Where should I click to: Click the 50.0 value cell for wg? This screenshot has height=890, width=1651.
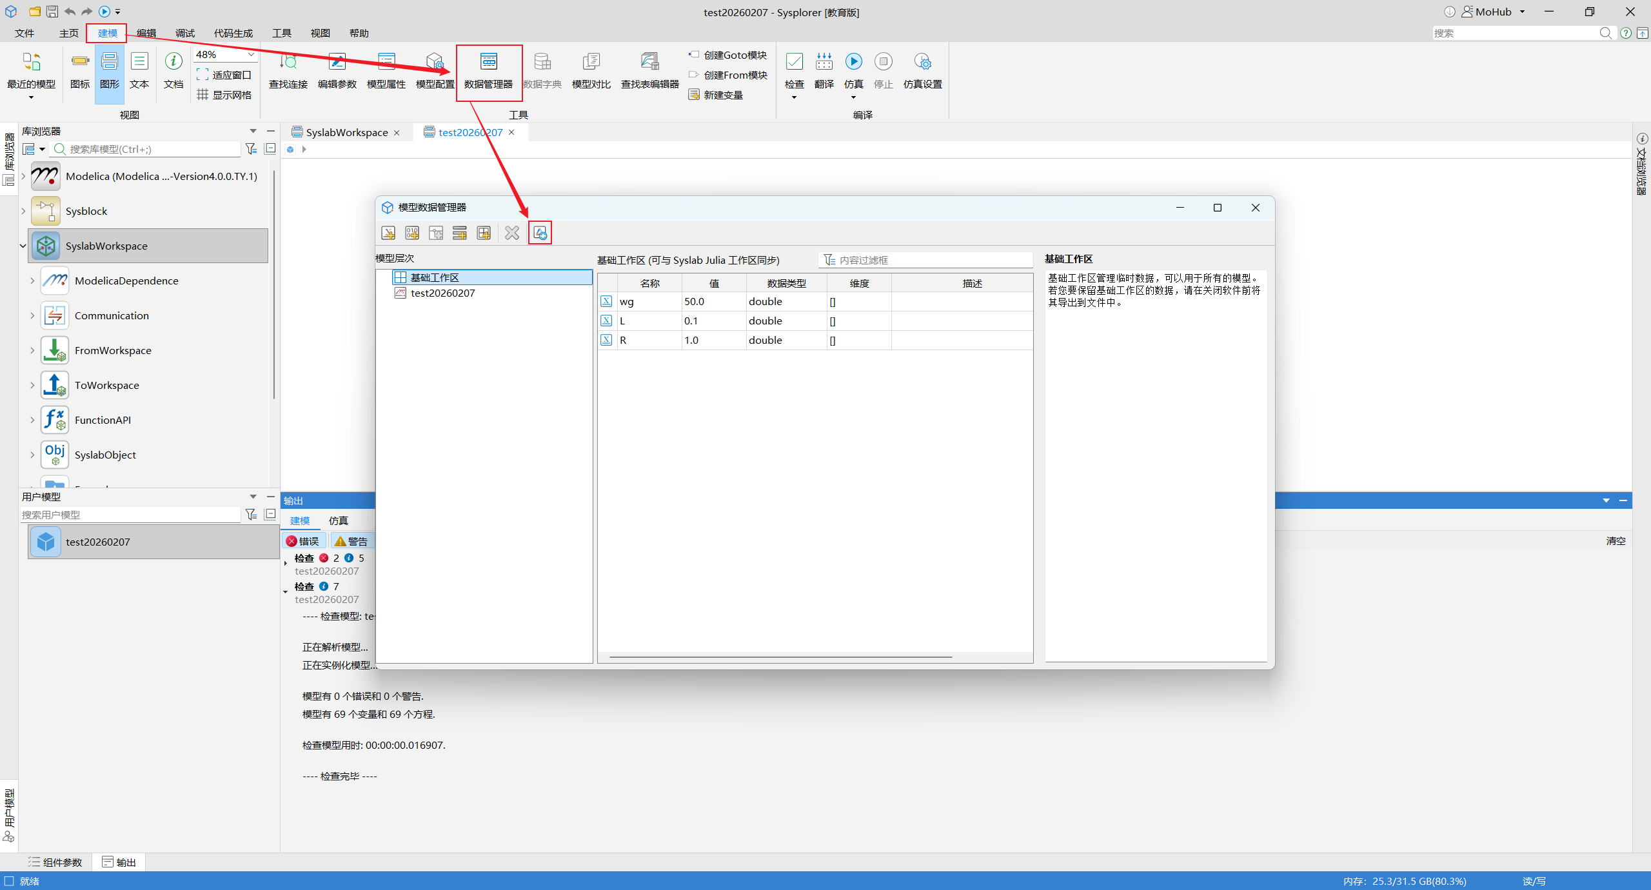tap(714, 301)
